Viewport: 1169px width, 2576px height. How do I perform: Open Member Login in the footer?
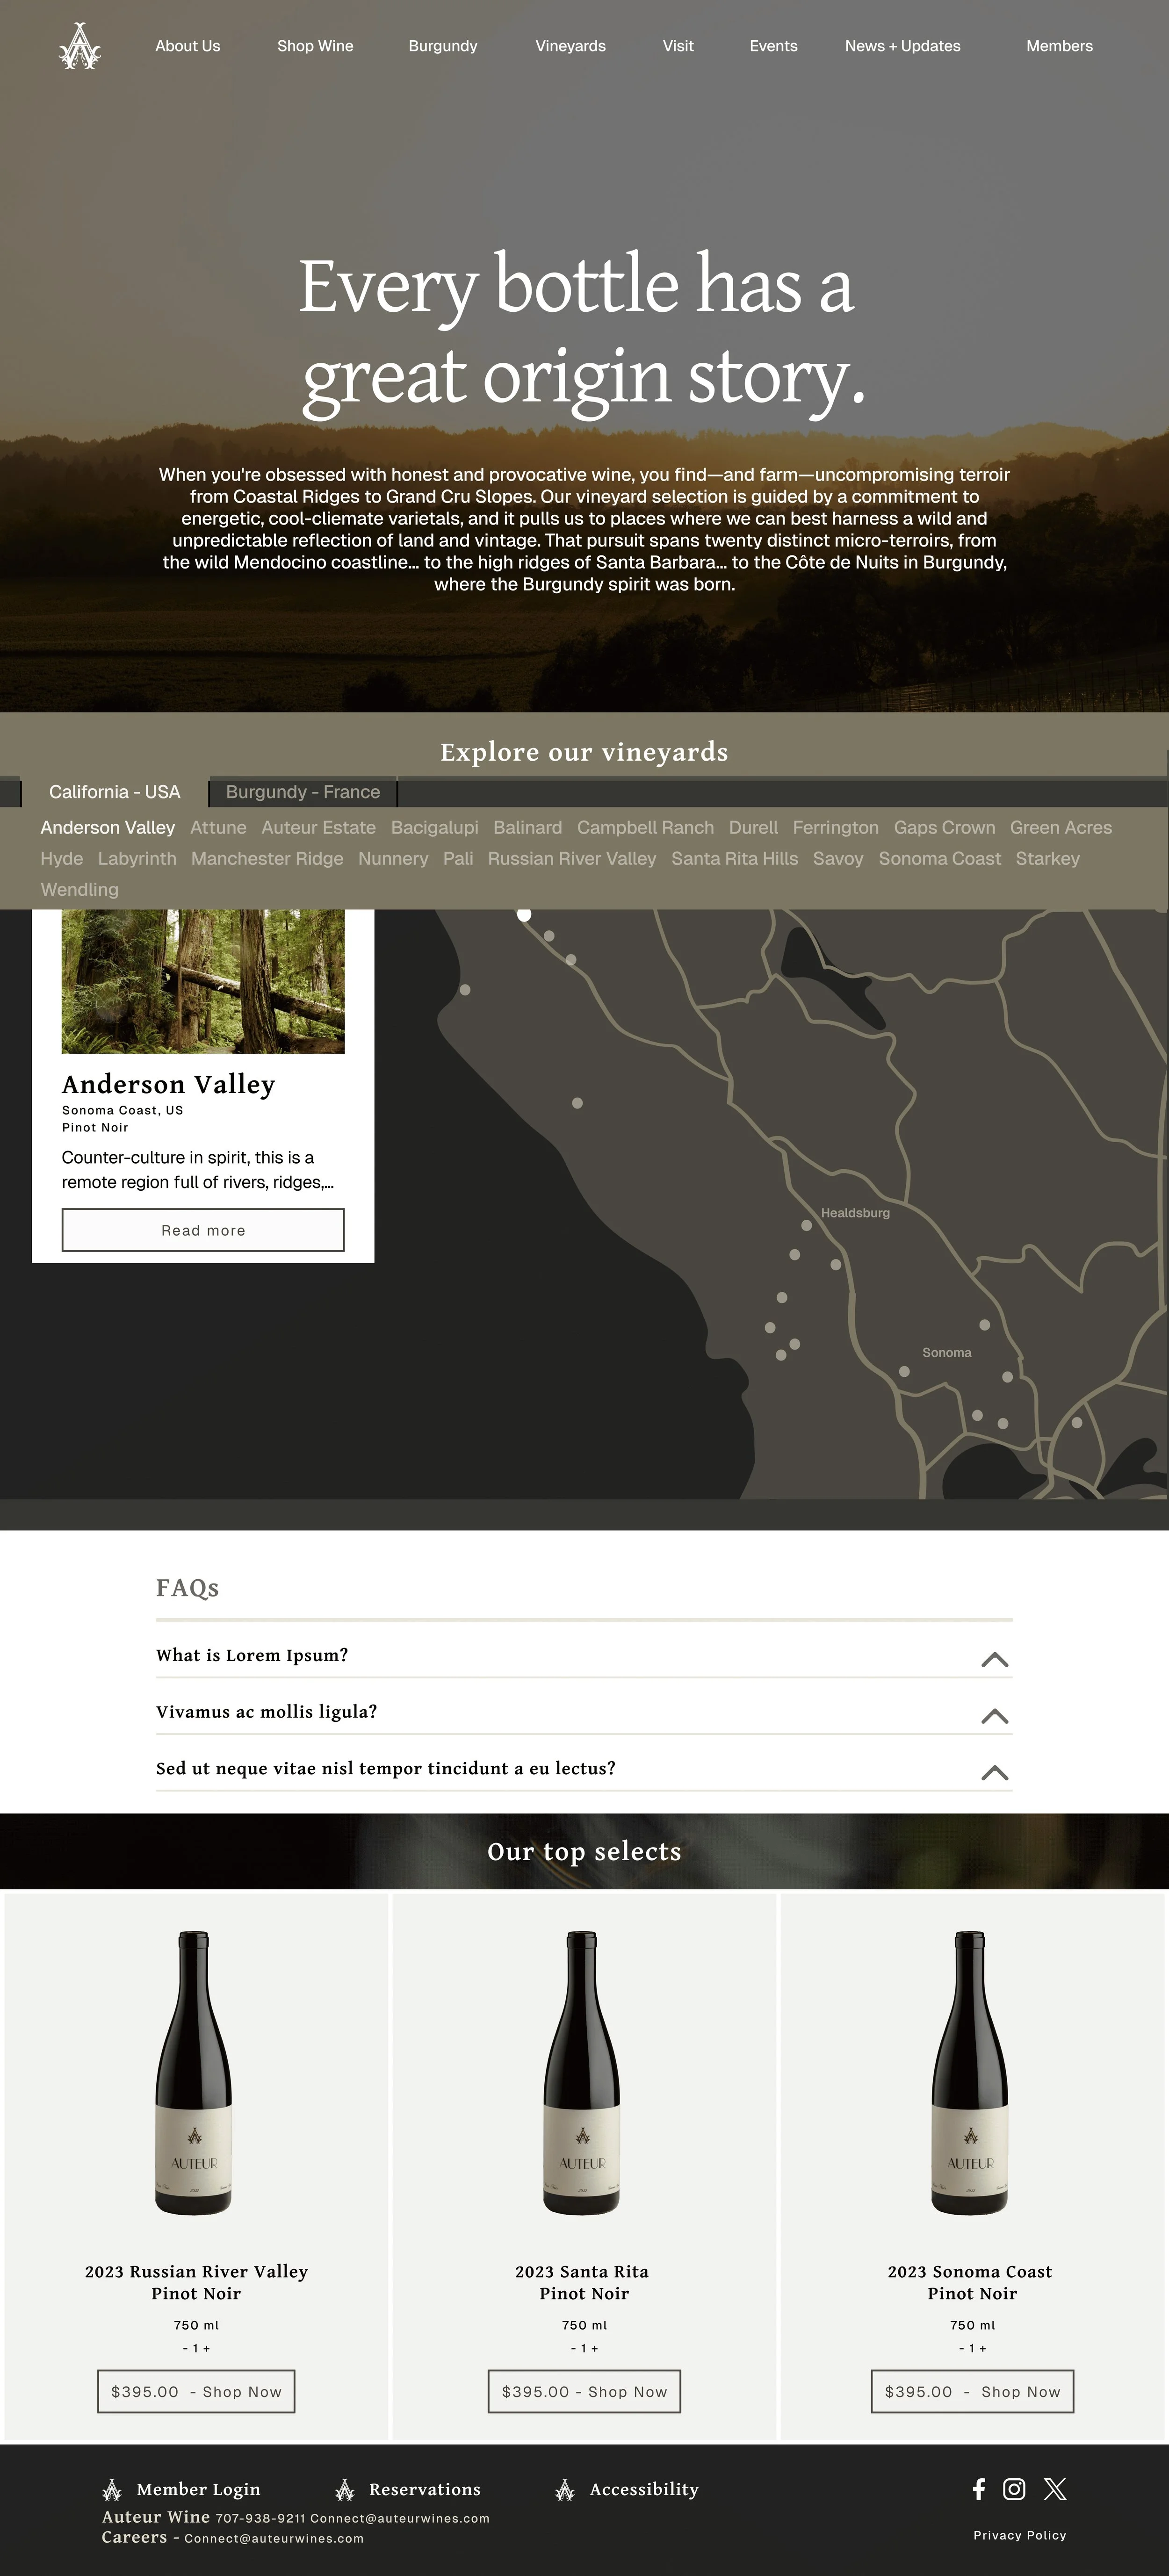pos(198,2489)
